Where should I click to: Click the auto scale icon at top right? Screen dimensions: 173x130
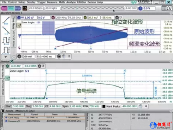[x=169, y=8]
